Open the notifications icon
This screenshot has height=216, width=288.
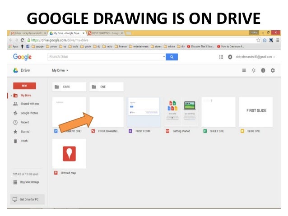(230, 57)
